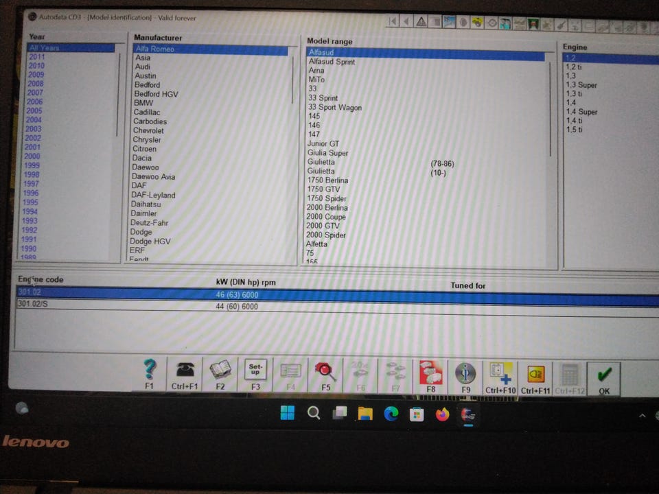Click the Ctrl+F11 yellow headlamp icon
This screenshot has height=494, width=659.
click(535, 378)
